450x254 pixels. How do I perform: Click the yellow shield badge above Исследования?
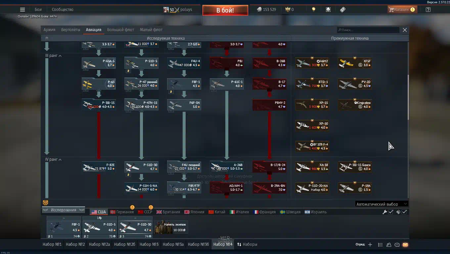(46, 202)
